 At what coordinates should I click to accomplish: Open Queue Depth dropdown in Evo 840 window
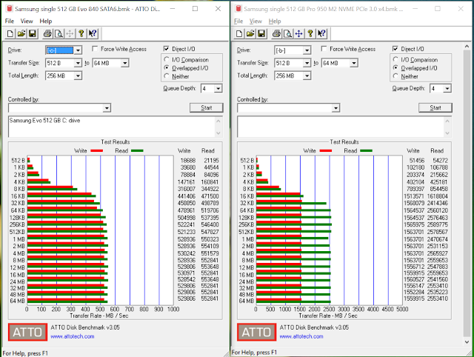(218, 88)
